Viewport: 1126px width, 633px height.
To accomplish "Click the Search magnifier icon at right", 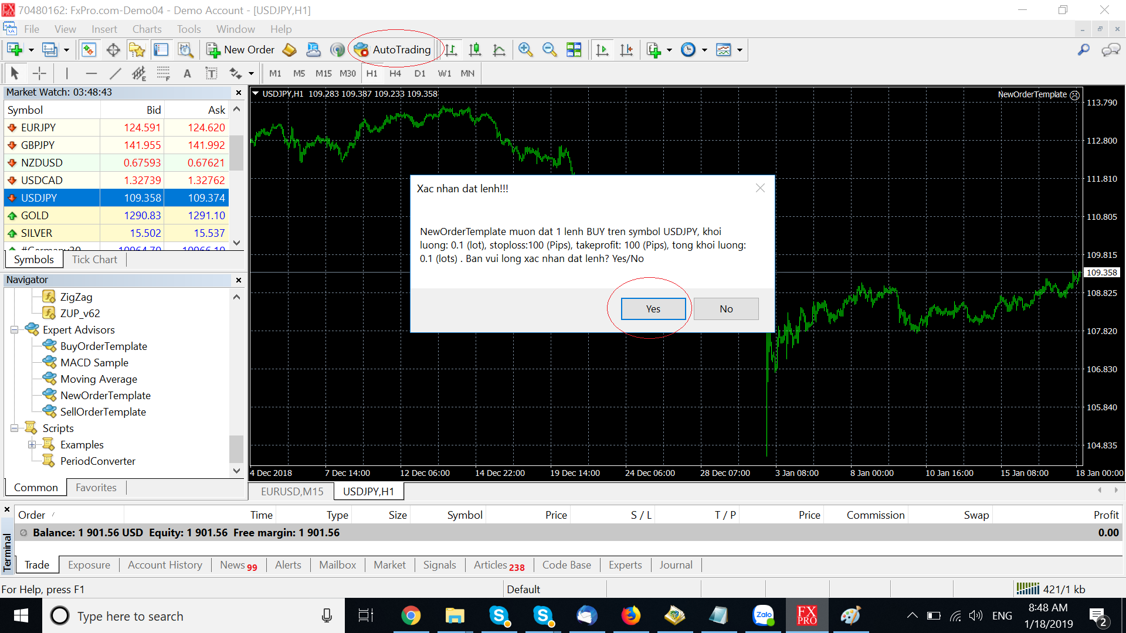I will 1084,50.
